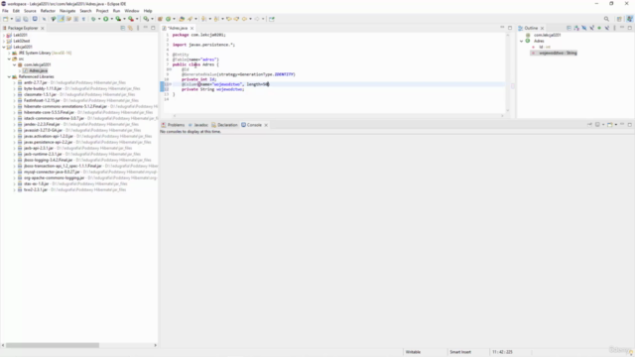The image size is (635, 357).
Task: Click the New Java Package toolbar icon
Action: (161, 19)
